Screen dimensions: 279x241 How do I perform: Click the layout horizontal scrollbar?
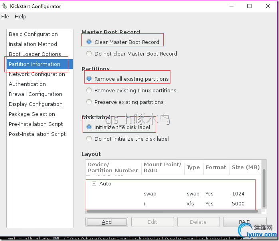172,211
